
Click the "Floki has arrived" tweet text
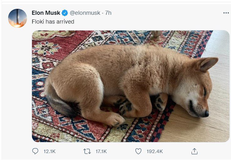[x=53, y=22]
